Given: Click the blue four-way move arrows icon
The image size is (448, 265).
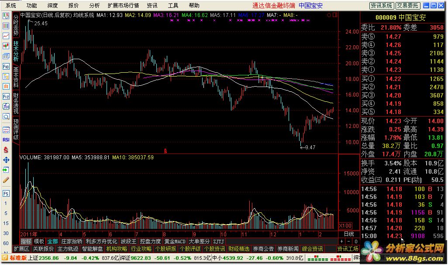Looking at the screenshot, I should [x=6, y=160].
